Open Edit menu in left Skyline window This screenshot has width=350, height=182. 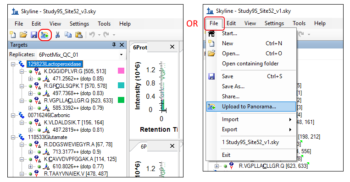tap(36, 24)
